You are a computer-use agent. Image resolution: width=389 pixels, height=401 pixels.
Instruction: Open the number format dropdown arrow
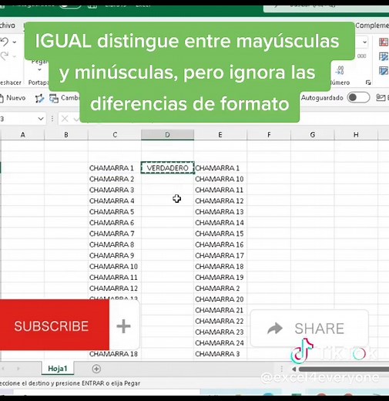[364, 42]
